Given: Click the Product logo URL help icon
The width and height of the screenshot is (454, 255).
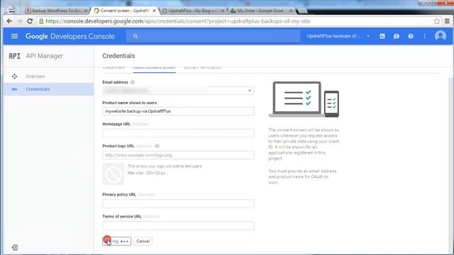Looking at the screenshot, I should click(x=157, y=146).
